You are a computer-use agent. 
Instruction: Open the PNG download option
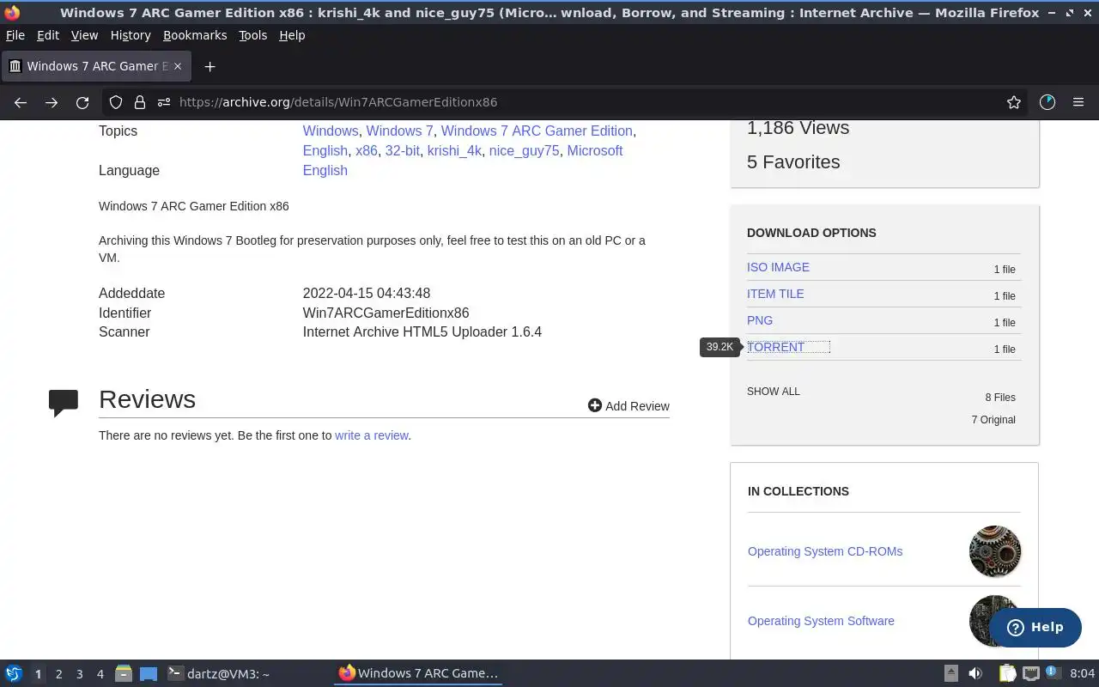760,320
